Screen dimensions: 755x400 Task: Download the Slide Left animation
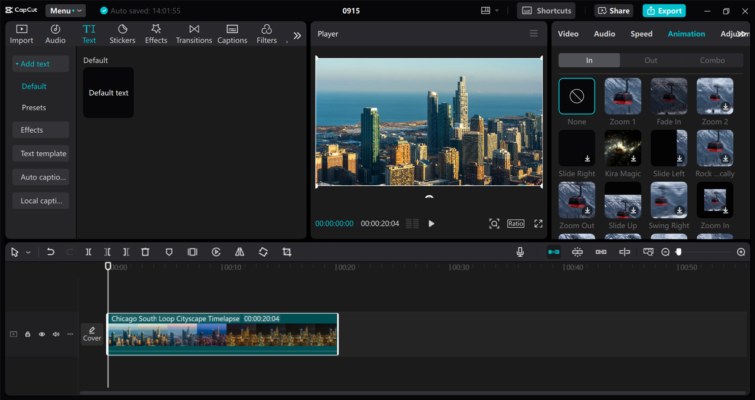[679, 159]
